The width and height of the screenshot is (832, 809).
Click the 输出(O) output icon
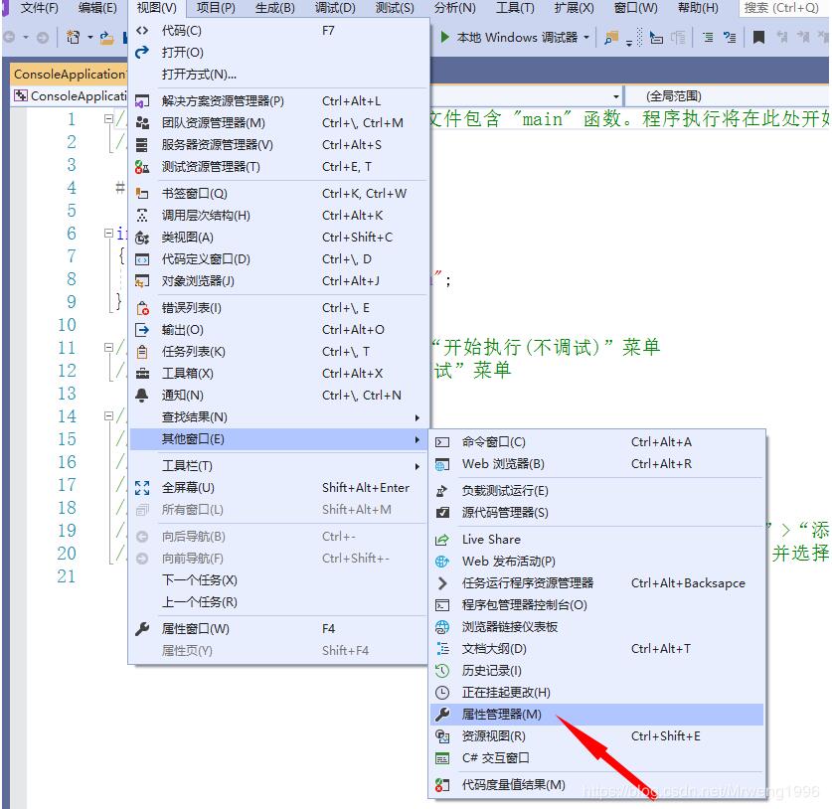pyautogui.click(x=142, y=330)
